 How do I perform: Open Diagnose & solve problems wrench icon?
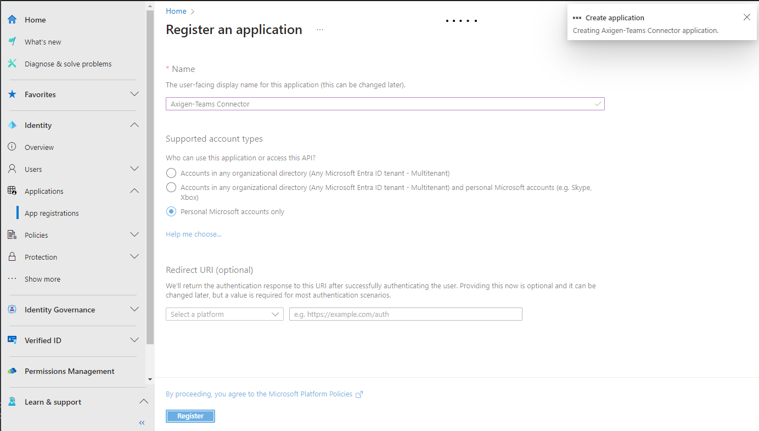tap(12, 64)
